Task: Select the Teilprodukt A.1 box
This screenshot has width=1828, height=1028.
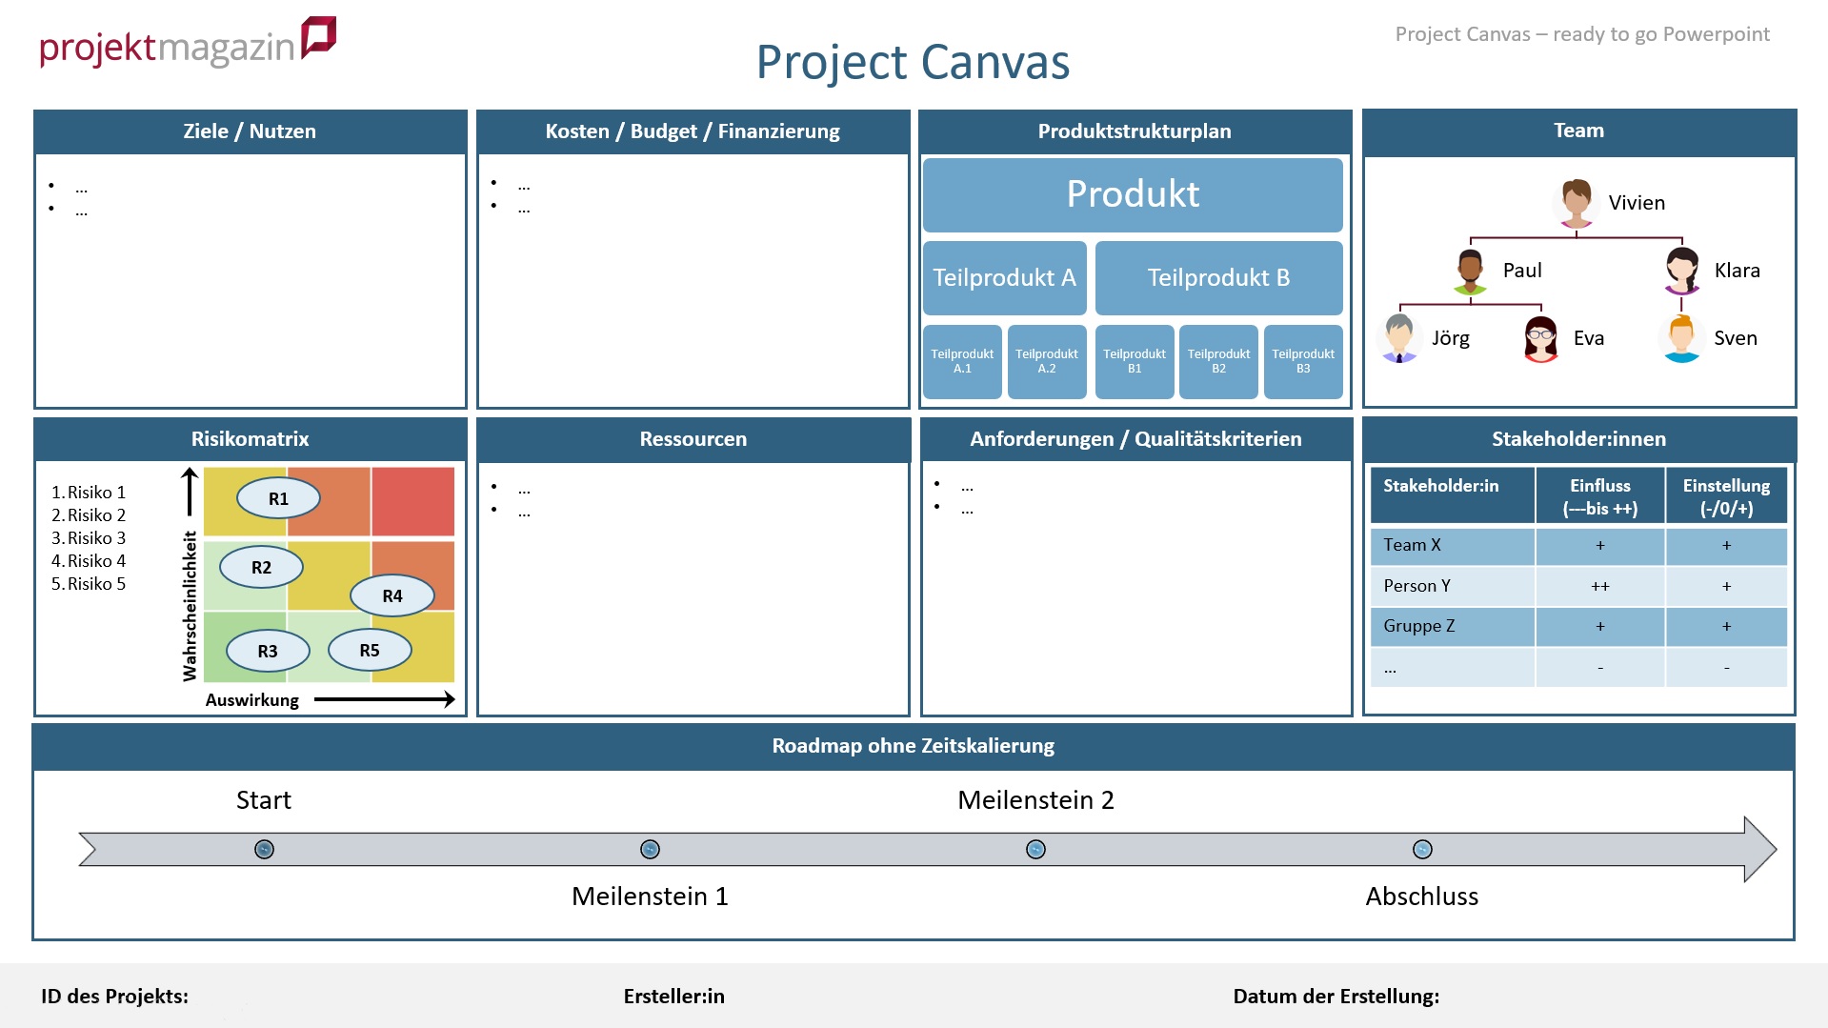Action: [x=962, y=361]
